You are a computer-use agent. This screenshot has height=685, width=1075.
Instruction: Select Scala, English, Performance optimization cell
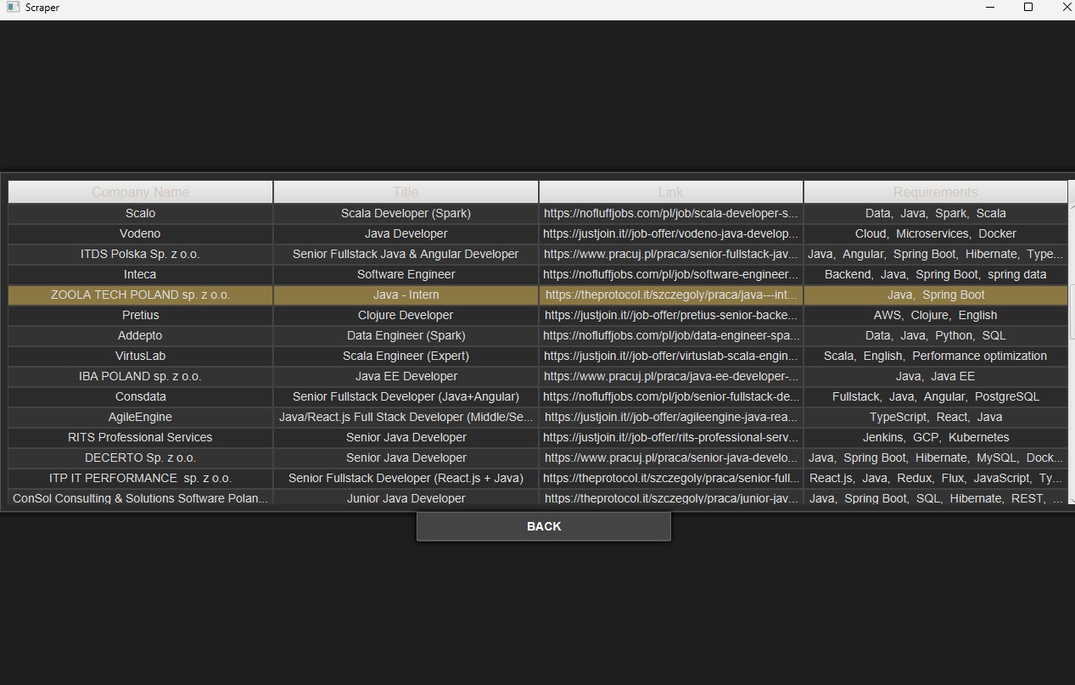[x=936, y=356]
